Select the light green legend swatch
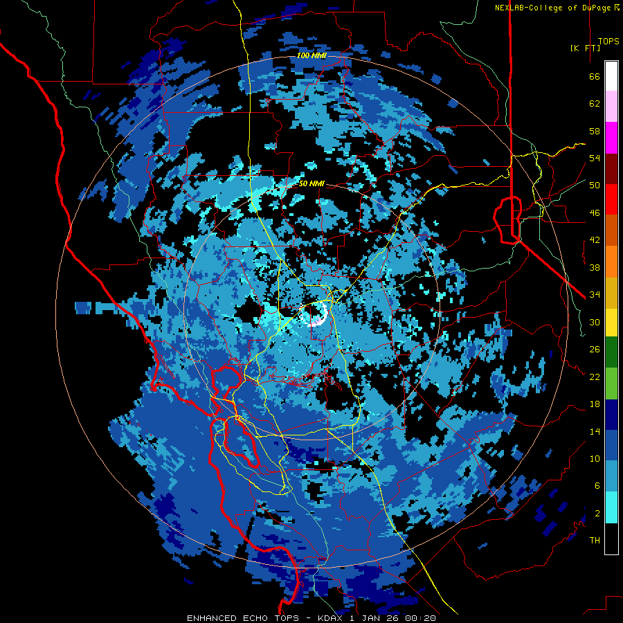This screenshot has width=623, height=623. tap(611, 383)
